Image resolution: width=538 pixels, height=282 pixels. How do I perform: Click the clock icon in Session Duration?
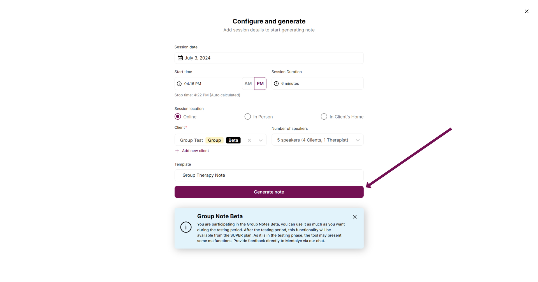click(x=276, y=84)
